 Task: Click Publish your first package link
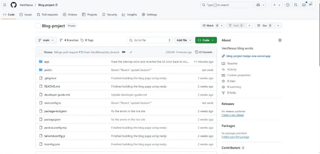(235, 137)
